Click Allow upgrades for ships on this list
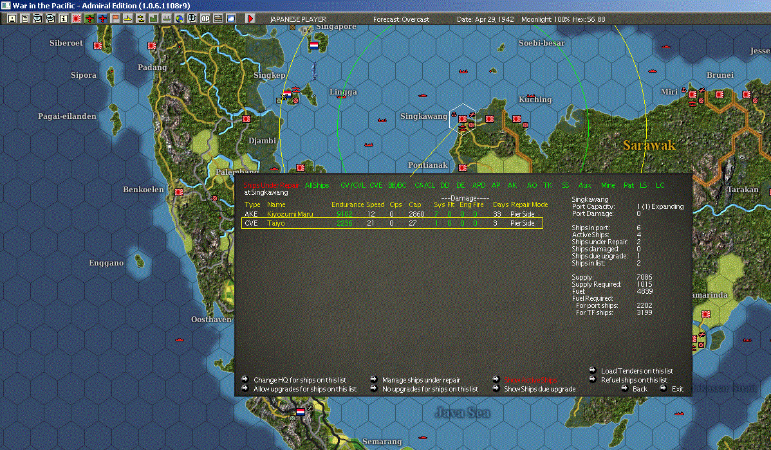Screen dimensions: 771x450 tap(305, 389)
